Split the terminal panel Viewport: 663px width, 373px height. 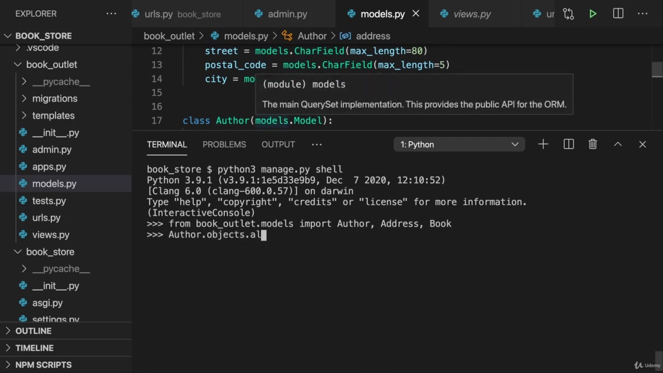point(568,145)
